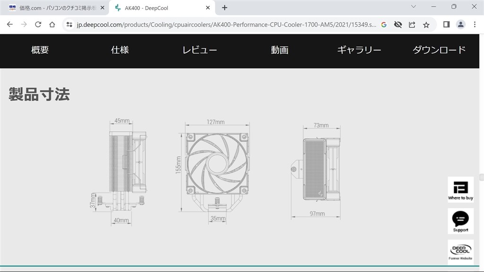Click the forward navigation arrow
Image resolution: width=484 pixels, height=272 pixels.
[24, 25]
